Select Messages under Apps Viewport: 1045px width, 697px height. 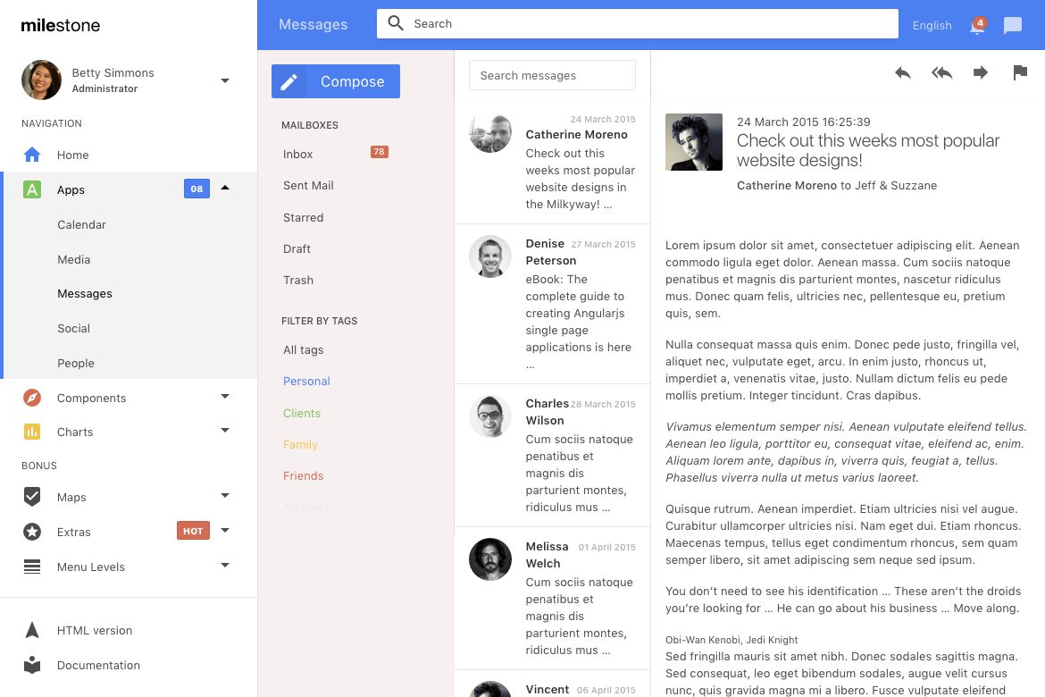pos(85,293)
